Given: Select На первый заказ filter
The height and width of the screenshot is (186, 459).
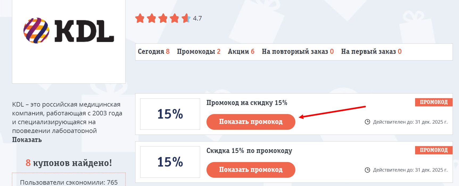Looking at the screenshot, I should [x=372, y=52].
